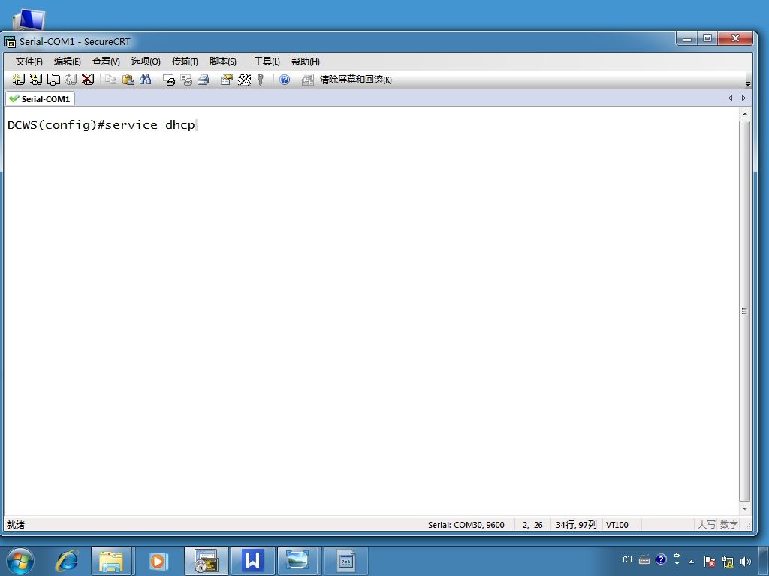769x576 pixels.
Task: Click the Quick Connect lightning icon
Action: click(x=36, y=79)
